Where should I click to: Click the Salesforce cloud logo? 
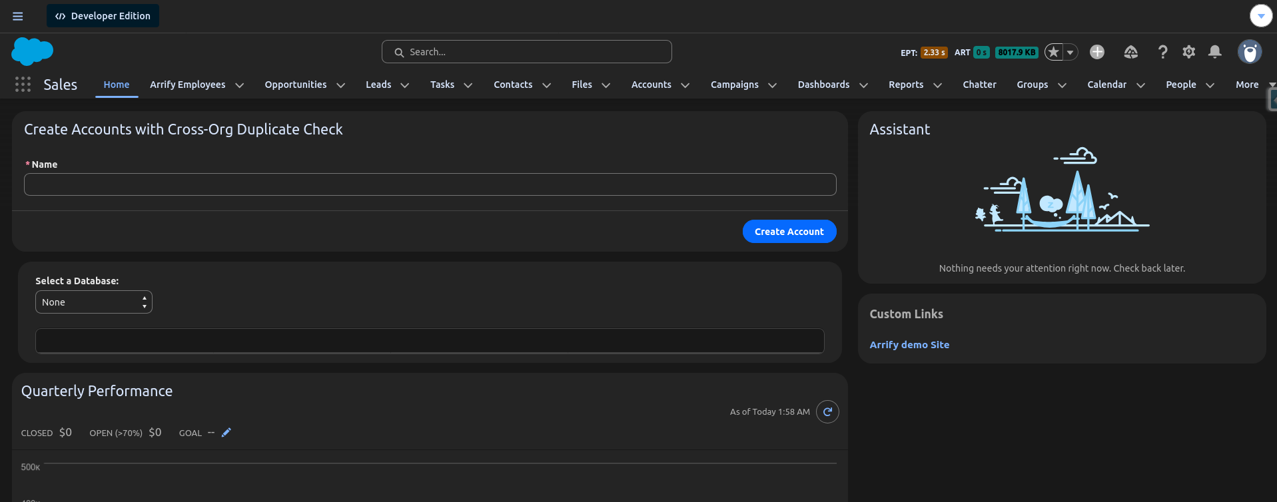pos(32,51)
